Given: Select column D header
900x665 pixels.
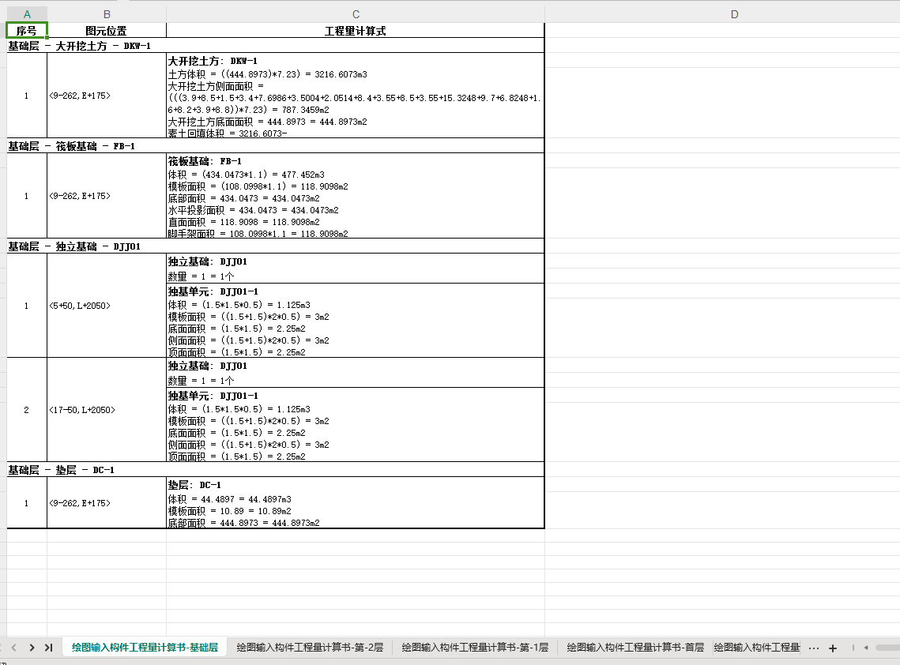Looking at the screenshot, I should tap(734, 14).
